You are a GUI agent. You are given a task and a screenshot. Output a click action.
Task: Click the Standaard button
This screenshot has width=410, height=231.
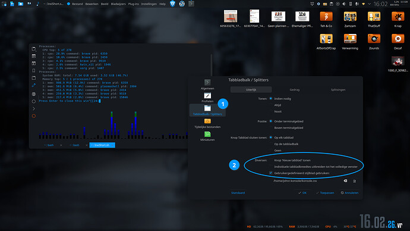pyautogui.click(x=238, y=193)
